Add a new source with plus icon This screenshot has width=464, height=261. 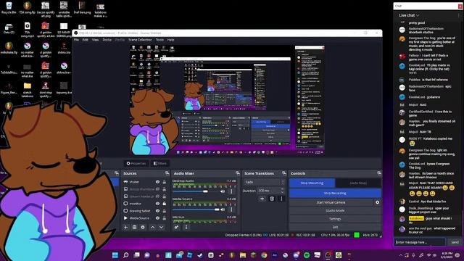pyautogui.click(x=125, y=227)
